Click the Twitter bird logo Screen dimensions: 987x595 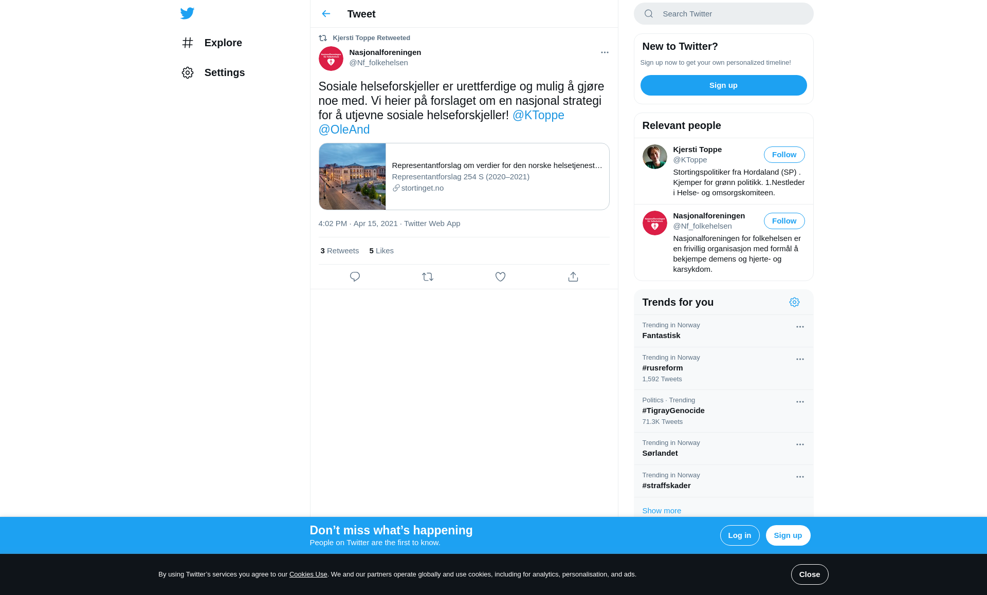pos(187,13)
